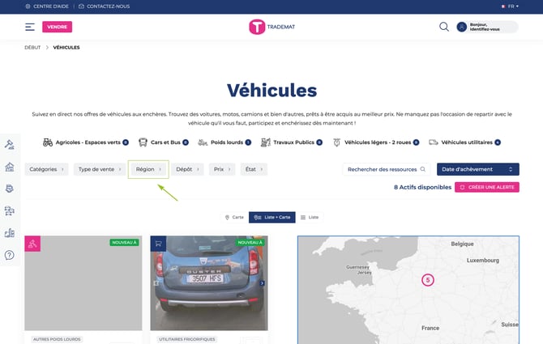Screen dimensions: 543x344
Task: Expand the Type de vente filter
Action: [100, 169]
